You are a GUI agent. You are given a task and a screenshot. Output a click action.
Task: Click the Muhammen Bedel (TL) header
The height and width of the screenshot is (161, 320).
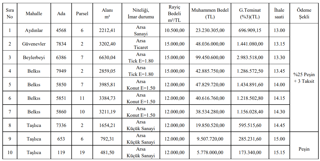tap(210, 14)
